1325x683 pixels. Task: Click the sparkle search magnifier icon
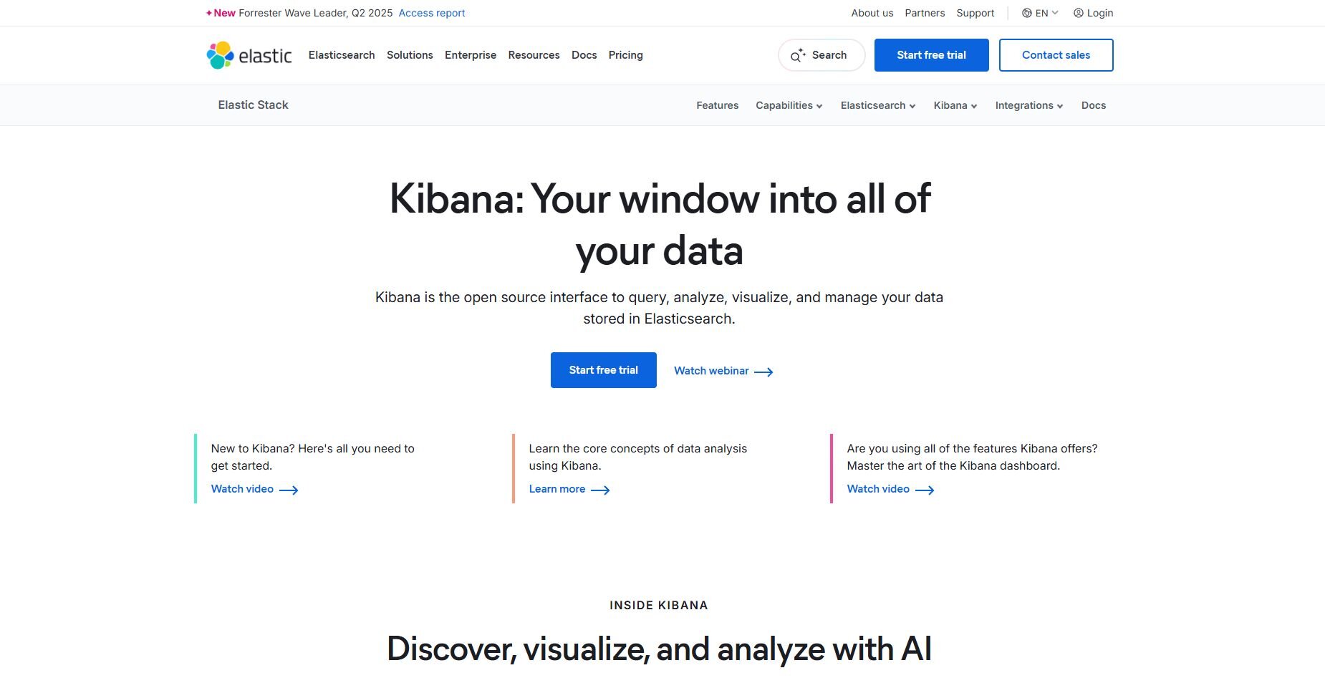point(798,55)
